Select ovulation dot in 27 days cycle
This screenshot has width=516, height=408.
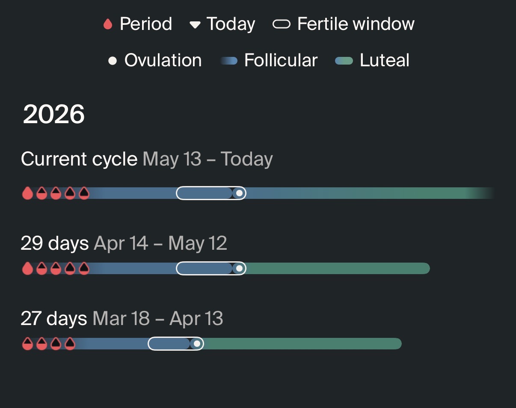(197, 344)
